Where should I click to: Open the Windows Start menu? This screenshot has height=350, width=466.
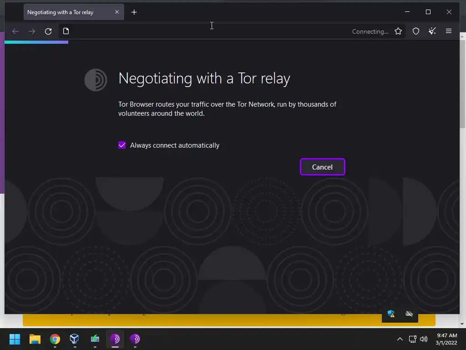(x=15, y=339)
